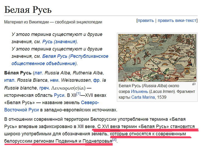This screenshot has width=201, height=146.
Task: Follow the 'Ильмень' lake link in caption
Action: pyautogui.click(x=140, y=91)
